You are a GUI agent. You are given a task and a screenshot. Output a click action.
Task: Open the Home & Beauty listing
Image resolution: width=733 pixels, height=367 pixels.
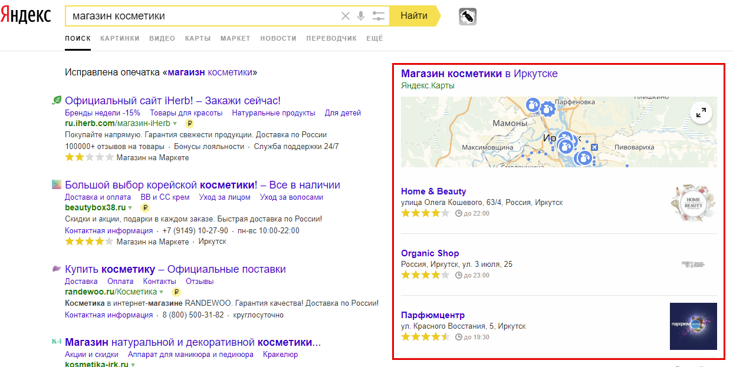(433, 191)
